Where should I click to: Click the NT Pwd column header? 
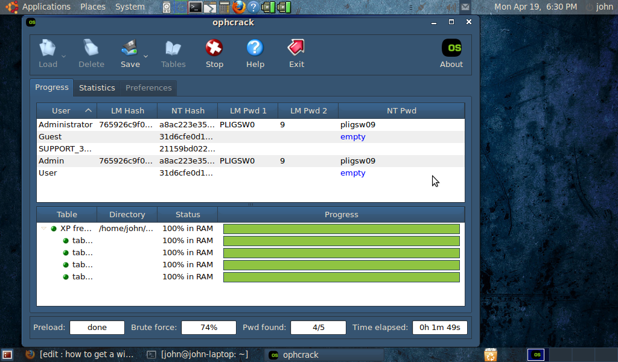pyautogui.click(x=401, y=110)
